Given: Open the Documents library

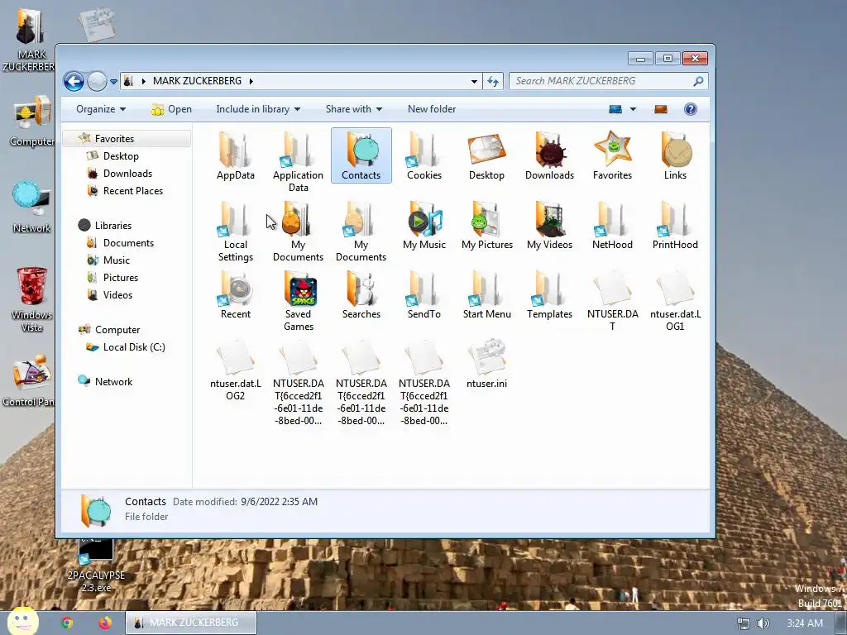Looking at the screenshot, I should [128, 243].
